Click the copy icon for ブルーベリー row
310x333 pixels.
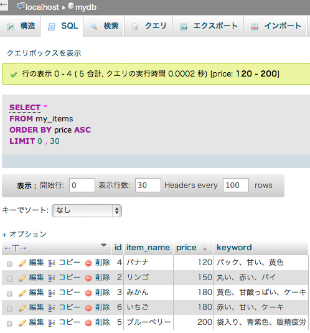click(52, 323)
